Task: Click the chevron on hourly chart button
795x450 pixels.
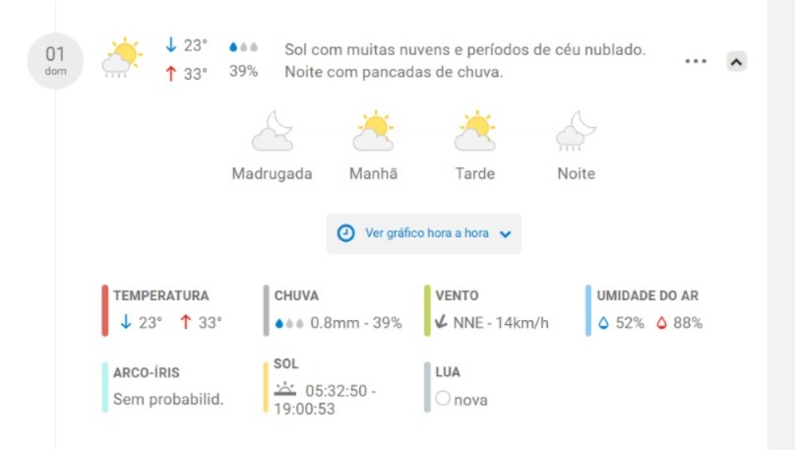Action: click(x=505, y=234)
